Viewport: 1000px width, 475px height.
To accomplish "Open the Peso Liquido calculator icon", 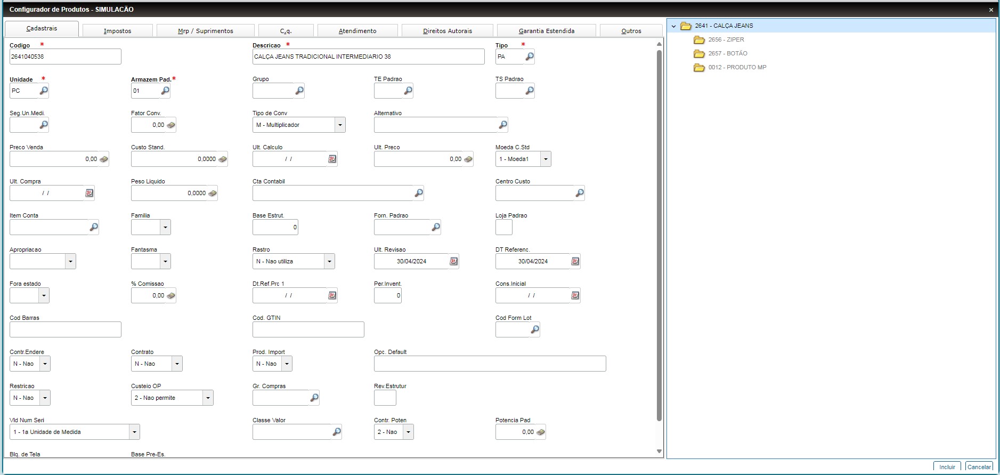I will click(x=213, y=193).
